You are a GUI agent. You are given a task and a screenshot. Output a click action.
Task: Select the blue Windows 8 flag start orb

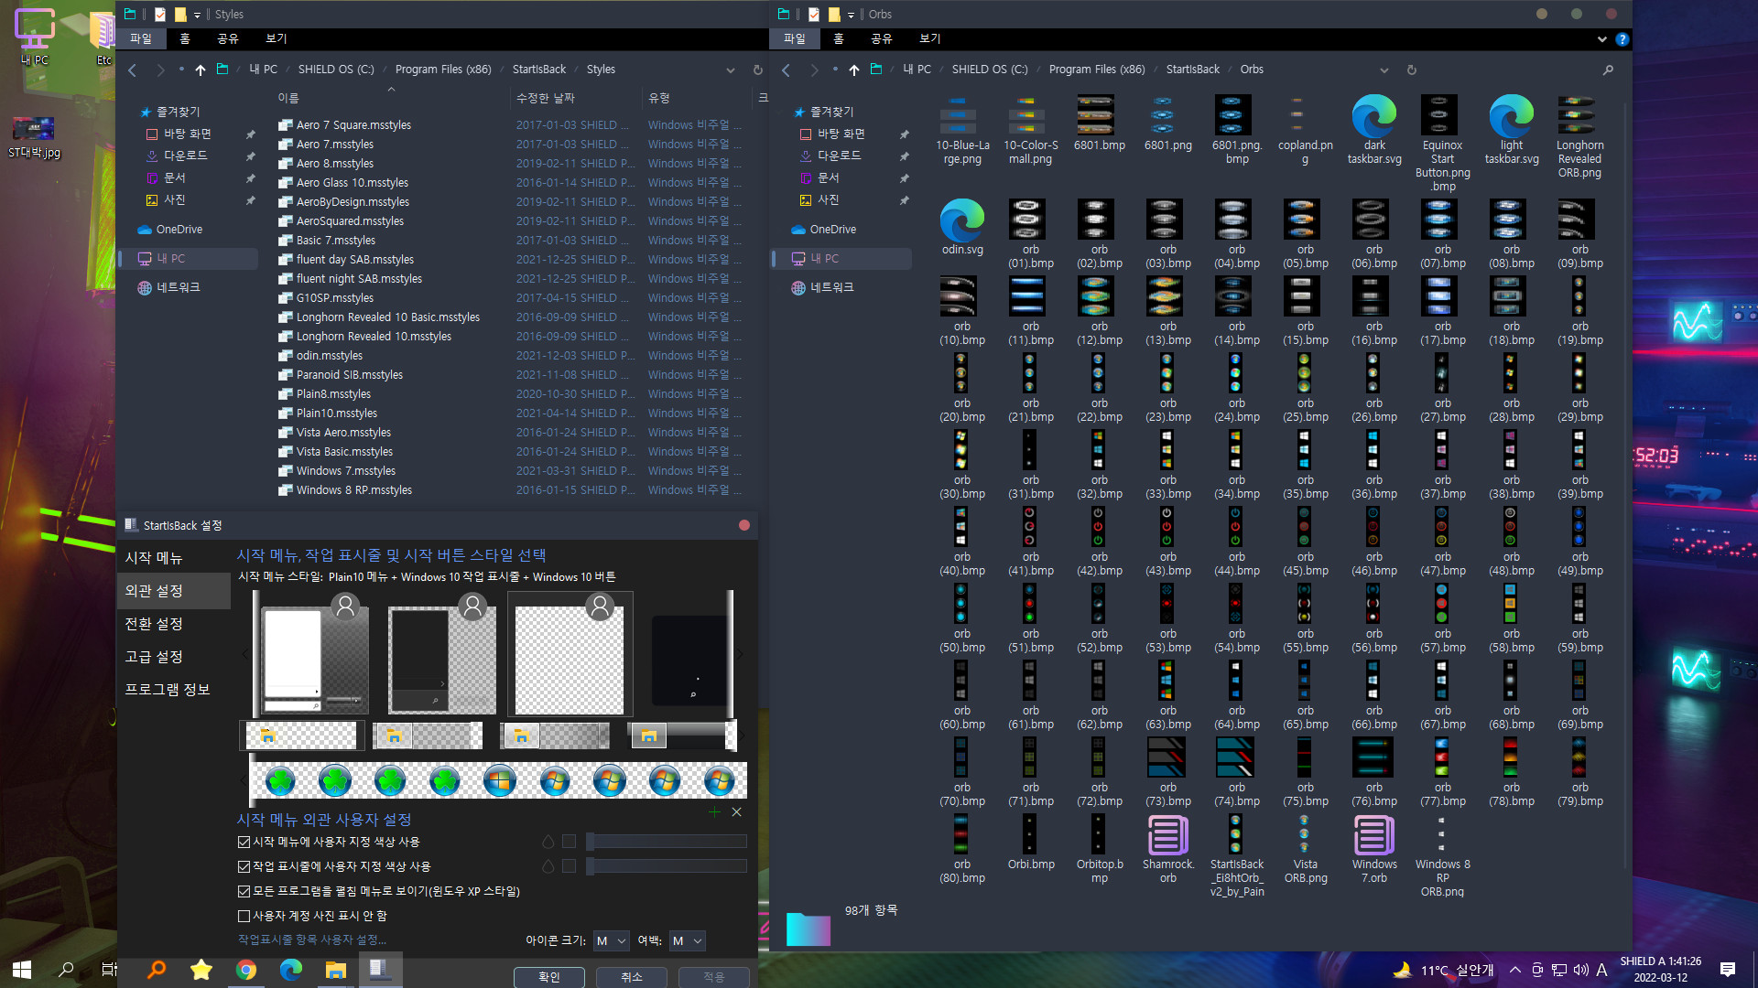point(500,781)
